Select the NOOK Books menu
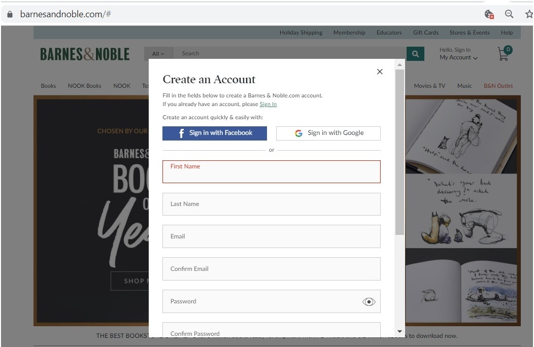The height and width of the screenshot is (347, 534). tap(84, 86)
